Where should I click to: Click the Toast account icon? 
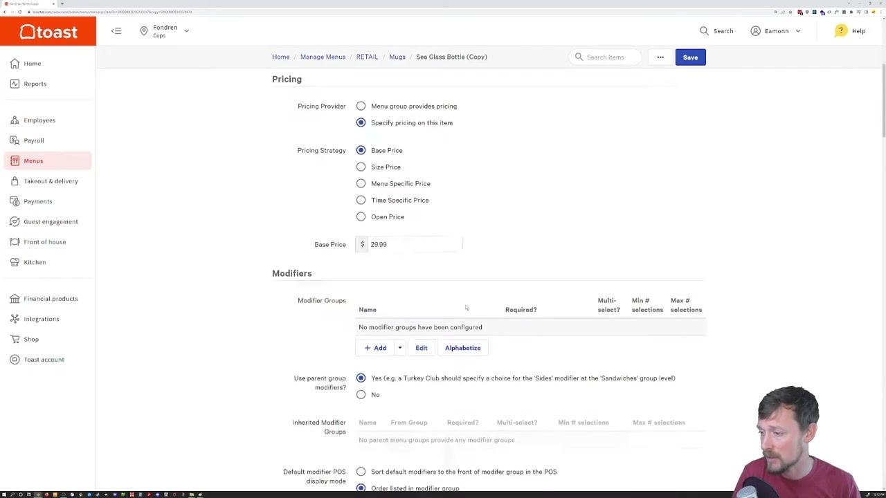click(x=15, y=360)
